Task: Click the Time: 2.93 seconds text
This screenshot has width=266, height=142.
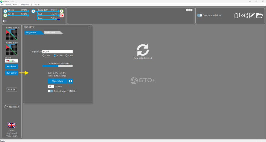Action: pos(57,76)
